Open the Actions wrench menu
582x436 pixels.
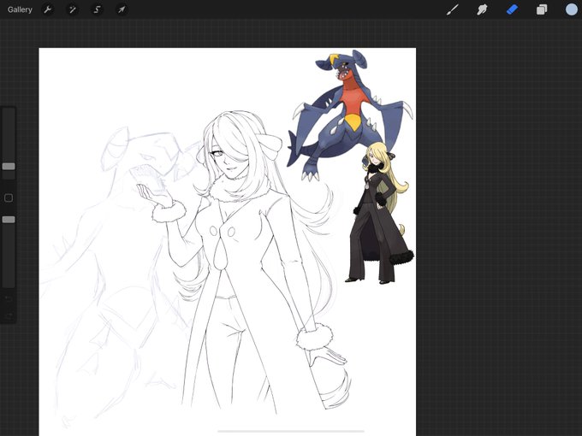point(48,9)
